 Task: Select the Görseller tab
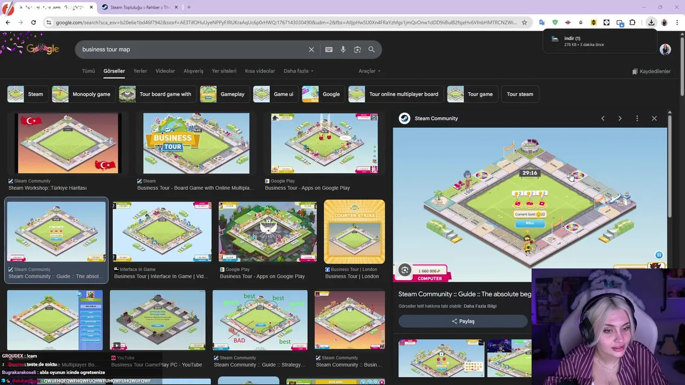pos(114,71)
